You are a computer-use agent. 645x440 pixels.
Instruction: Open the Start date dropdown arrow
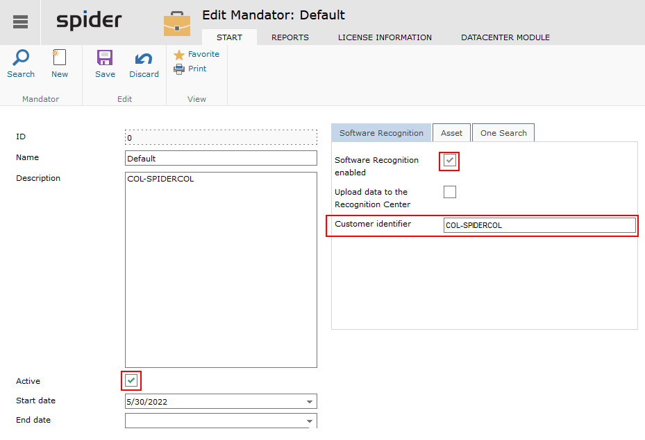(x=310, y=402)
